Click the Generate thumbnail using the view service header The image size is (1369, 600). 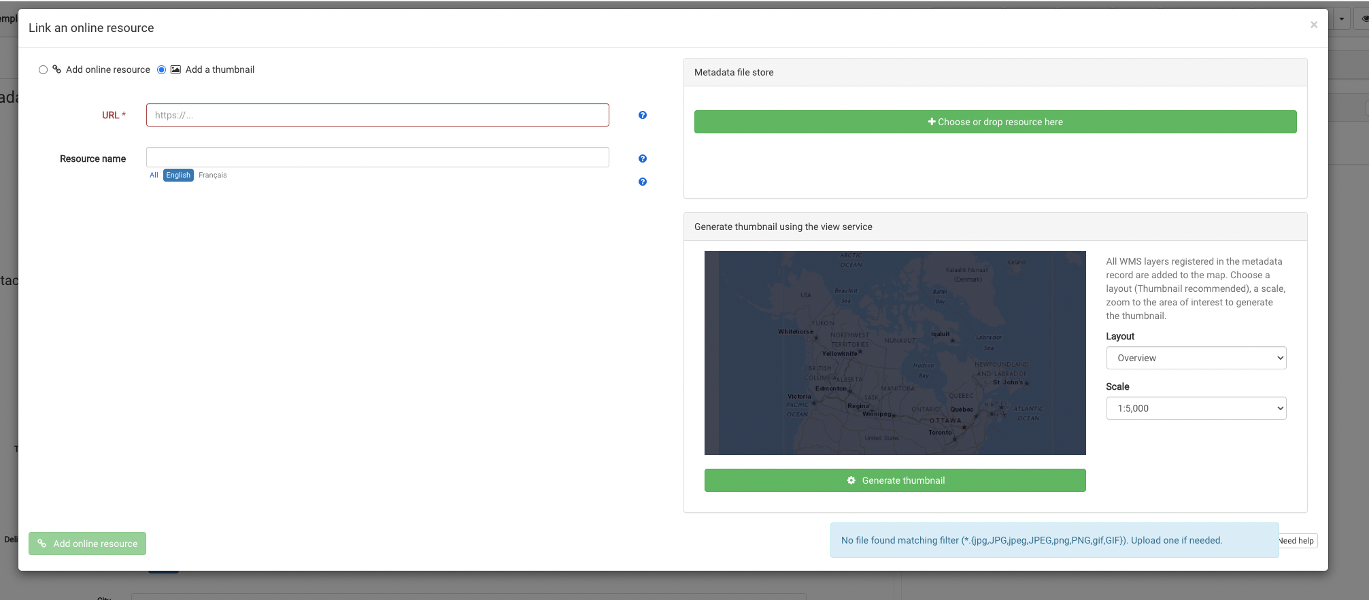pyautogui.click(x=995, y=227)
